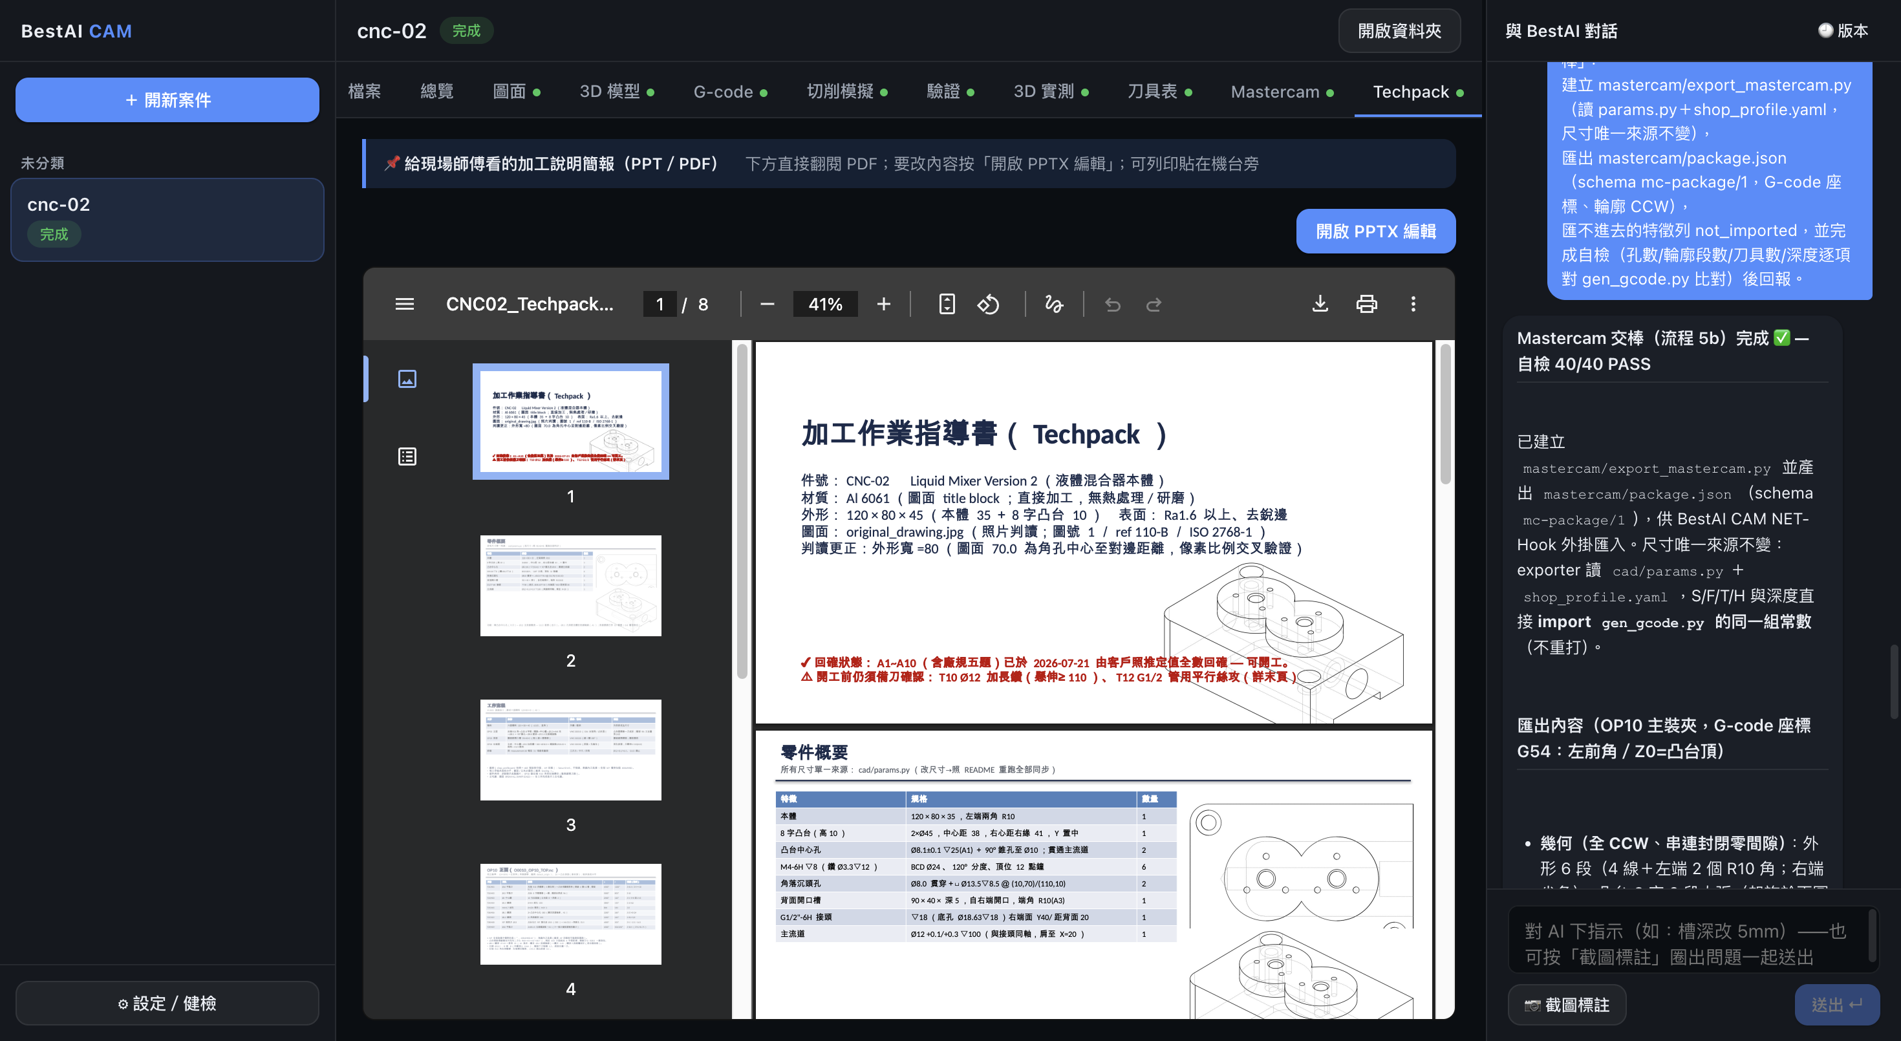Switch to the 總覽 tab

click(437, 91)
